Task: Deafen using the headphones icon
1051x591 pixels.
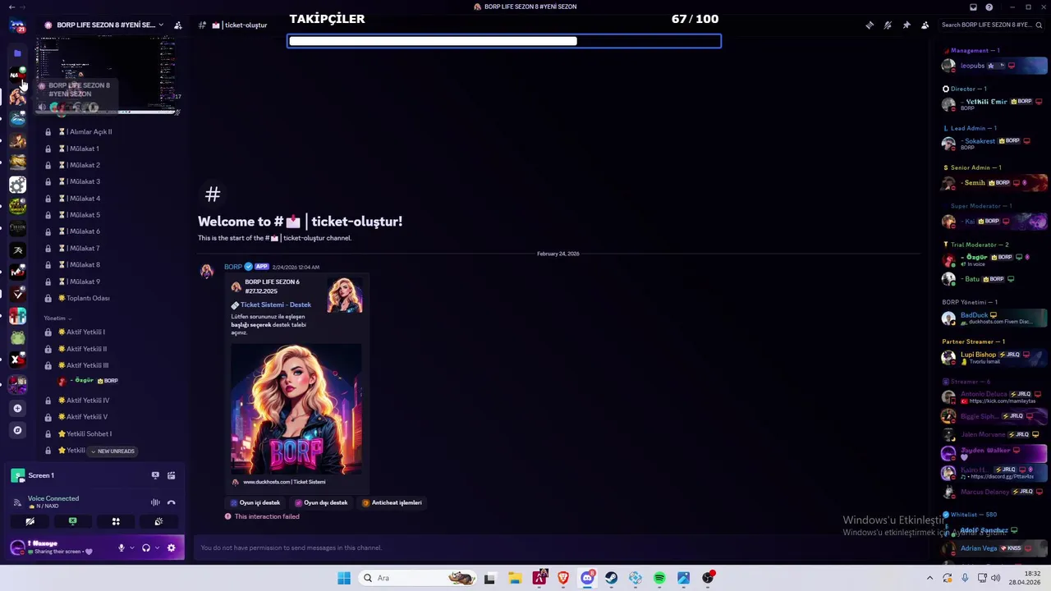Action: 146,547
